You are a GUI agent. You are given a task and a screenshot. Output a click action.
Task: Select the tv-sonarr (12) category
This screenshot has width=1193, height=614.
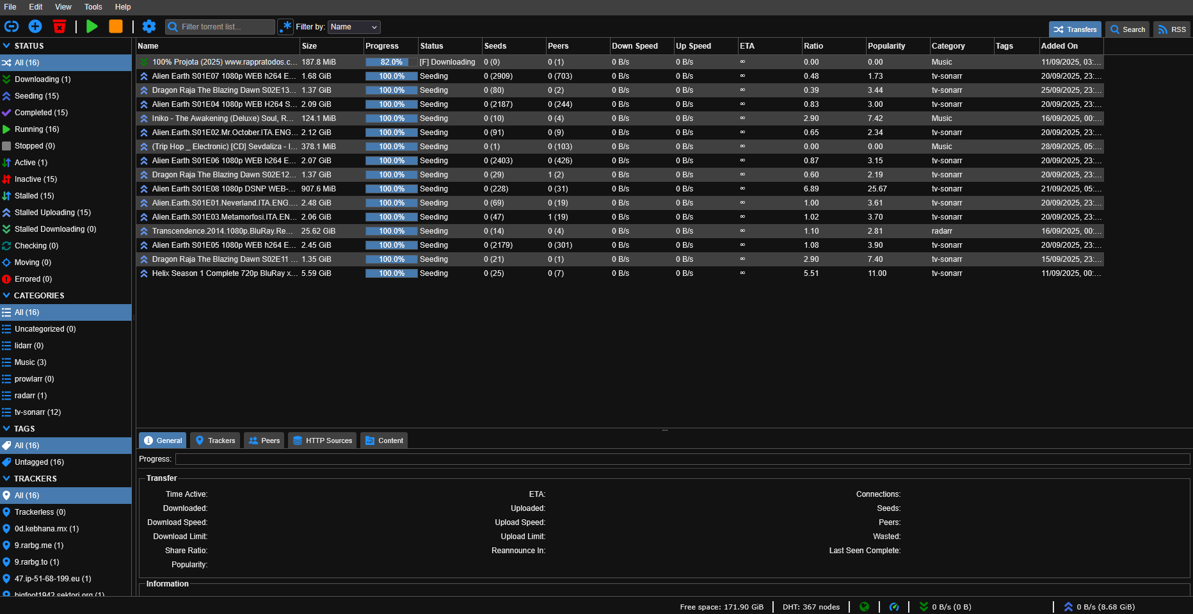tap(66, 412)
